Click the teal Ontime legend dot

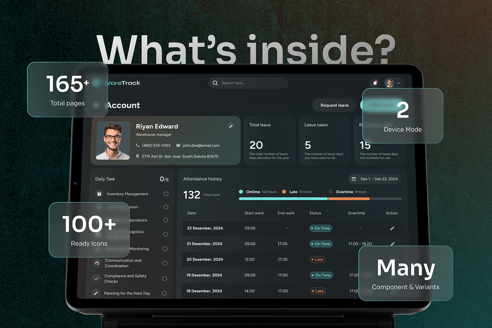[241, 191]
